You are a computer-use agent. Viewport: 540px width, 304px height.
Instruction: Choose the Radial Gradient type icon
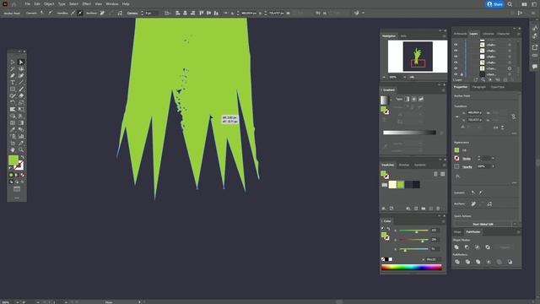(x=414, y=100)
